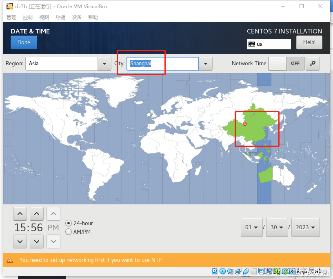Screen dimensions: 333x279
Task: Increase the hour with up arrow
Action: (x=20, y=214)
